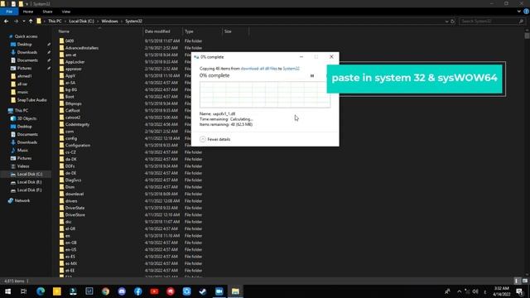530x298 pixels.
Task: Show hidden system tray icons
Action: 459,291
